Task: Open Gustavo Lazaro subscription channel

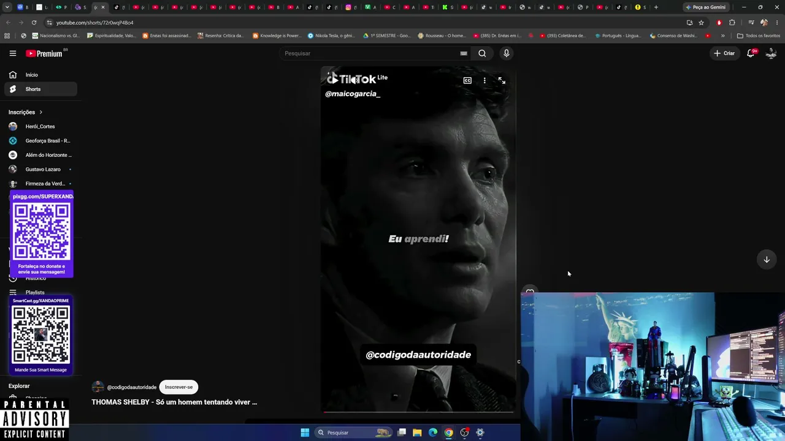Action: click(x=40, y=169)
